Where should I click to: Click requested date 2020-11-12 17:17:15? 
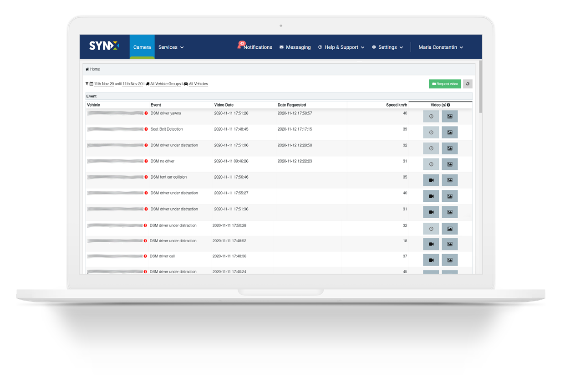(x=295, y=129)
